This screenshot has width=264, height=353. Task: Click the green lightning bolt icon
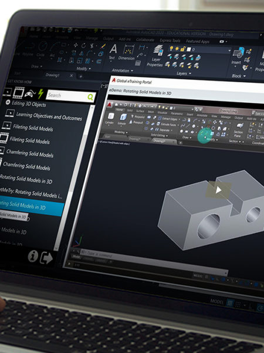[x=40, y=94]
